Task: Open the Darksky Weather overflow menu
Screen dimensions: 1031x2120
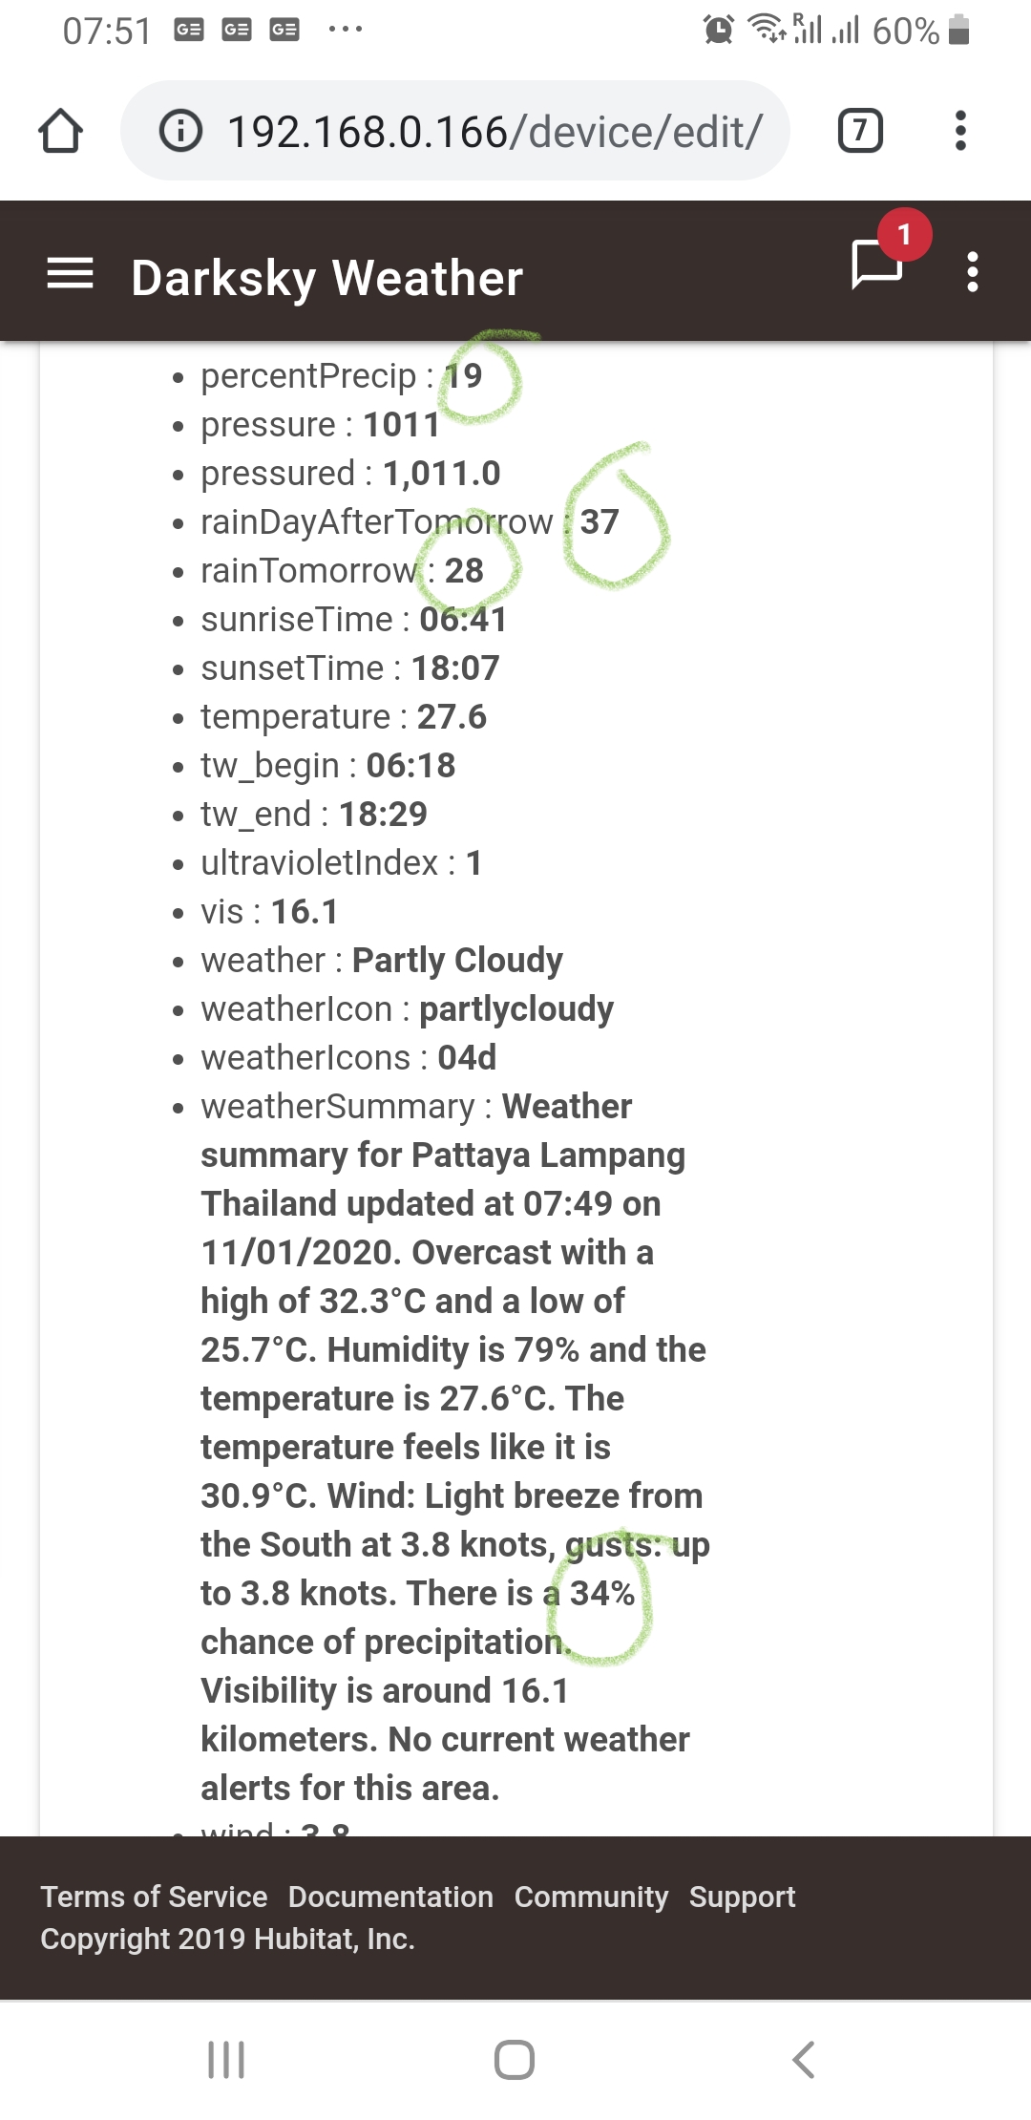Action: click(x=972, y=272)
